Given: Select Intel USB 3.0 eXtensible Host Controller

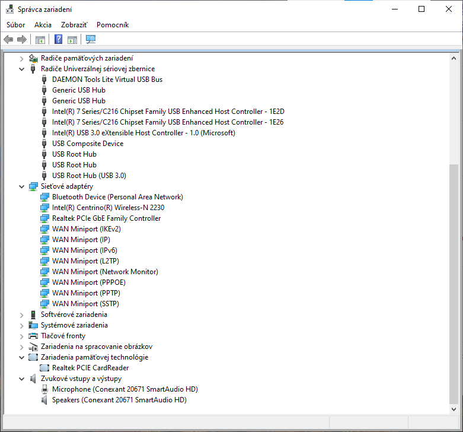Looking at the screenshot, I should point(143,133).
